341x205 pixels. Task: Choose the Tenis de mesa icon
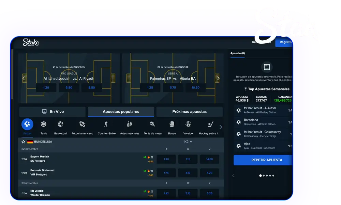[152, 124]
